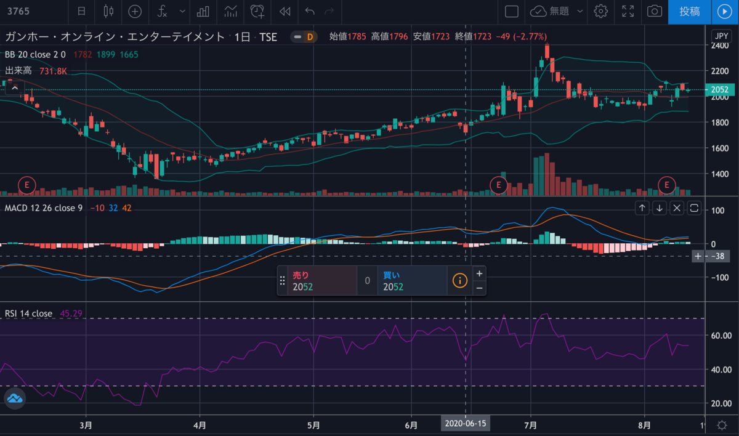Open the fx indicators menu
Viewport: 739px width, 436px height.
coord(162,11)
